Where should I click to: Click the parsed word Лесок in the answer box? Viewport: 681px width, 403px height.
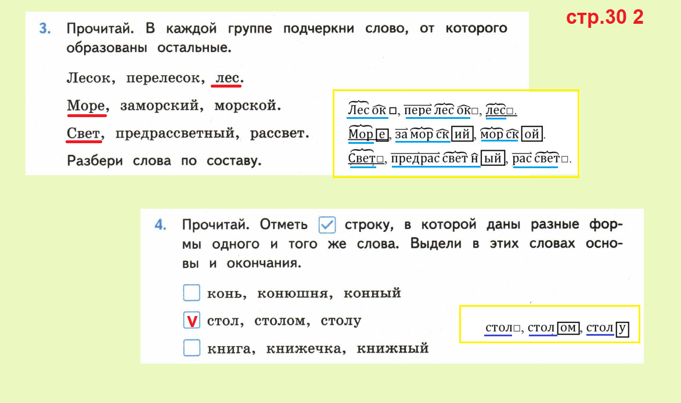pos(372,110)
